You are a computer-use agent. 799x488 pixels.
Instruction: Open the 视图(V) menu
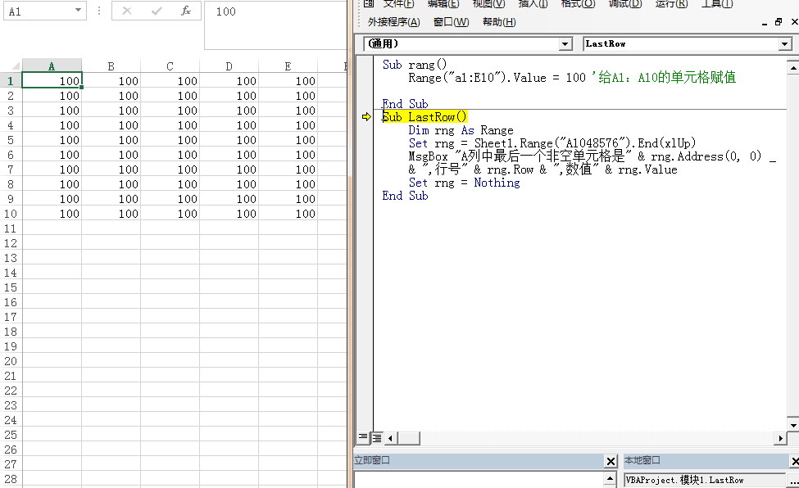(488, 3)
